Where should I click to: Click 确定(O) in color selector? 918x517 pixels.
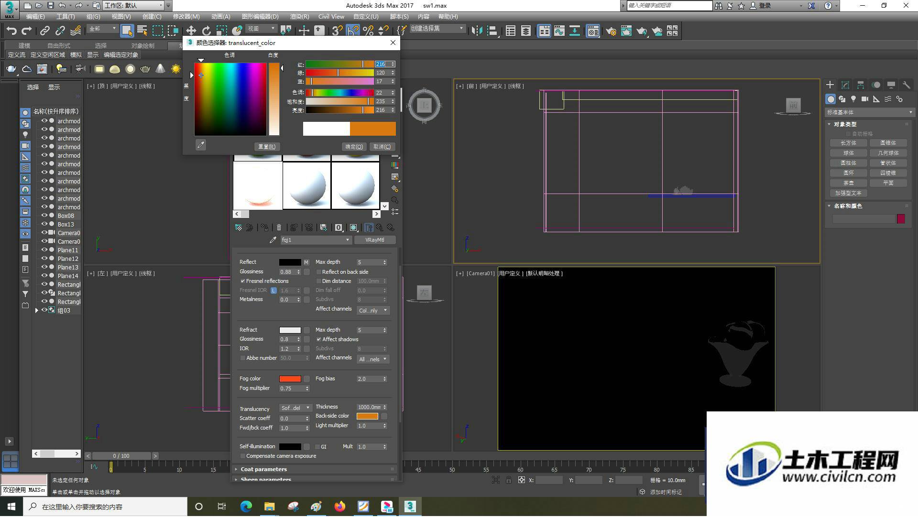point(354,147)
